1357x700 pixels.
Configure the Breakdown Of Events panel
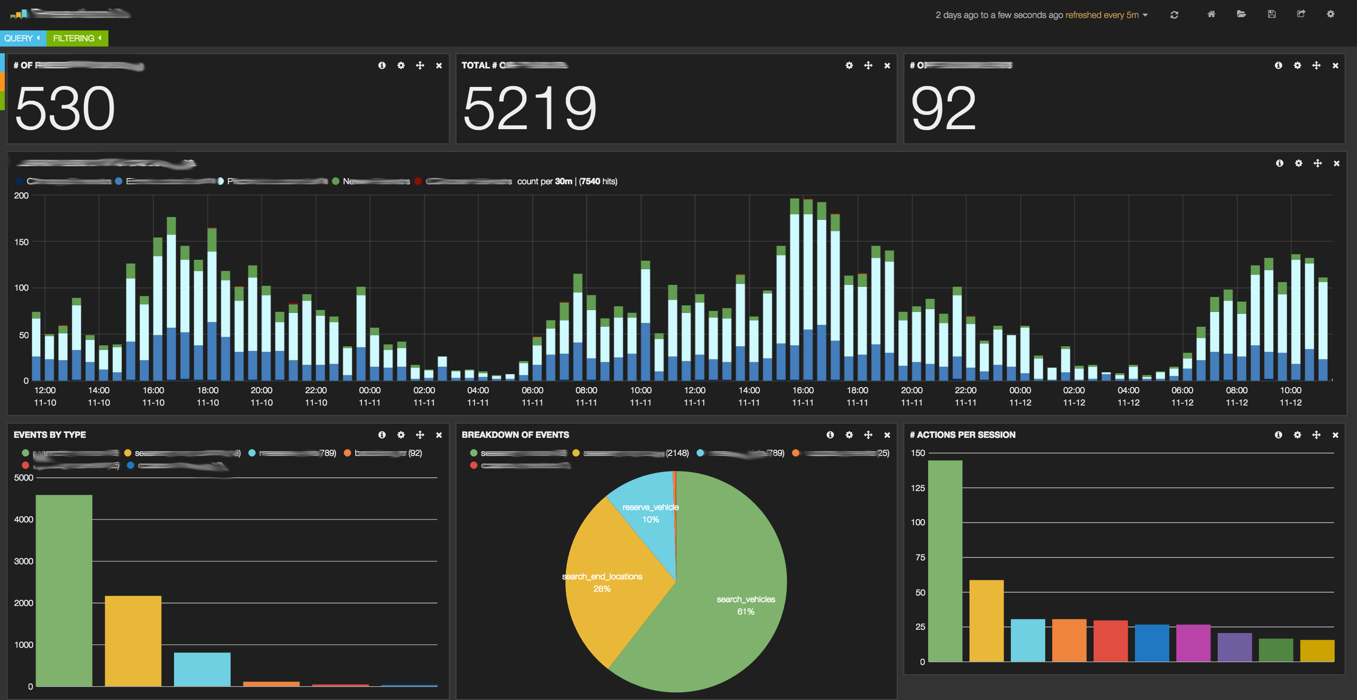(x=849, y=435)
